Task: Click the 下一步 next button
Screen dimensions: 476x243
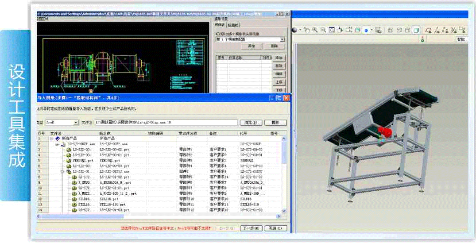Action: [x=250, y=228]
